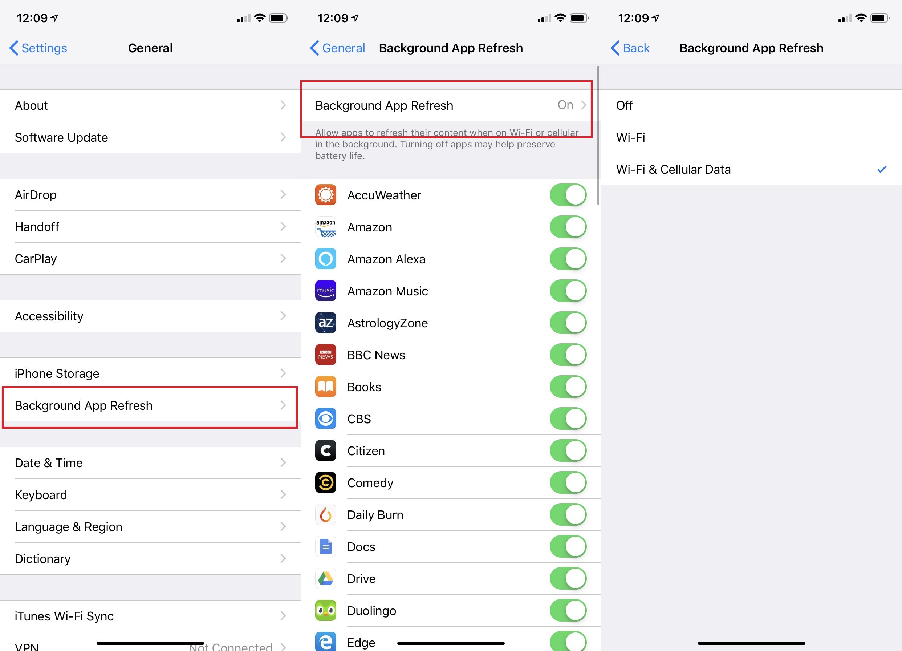Open iPhone Storage settings
902x651 pixels.
(150, 373)
